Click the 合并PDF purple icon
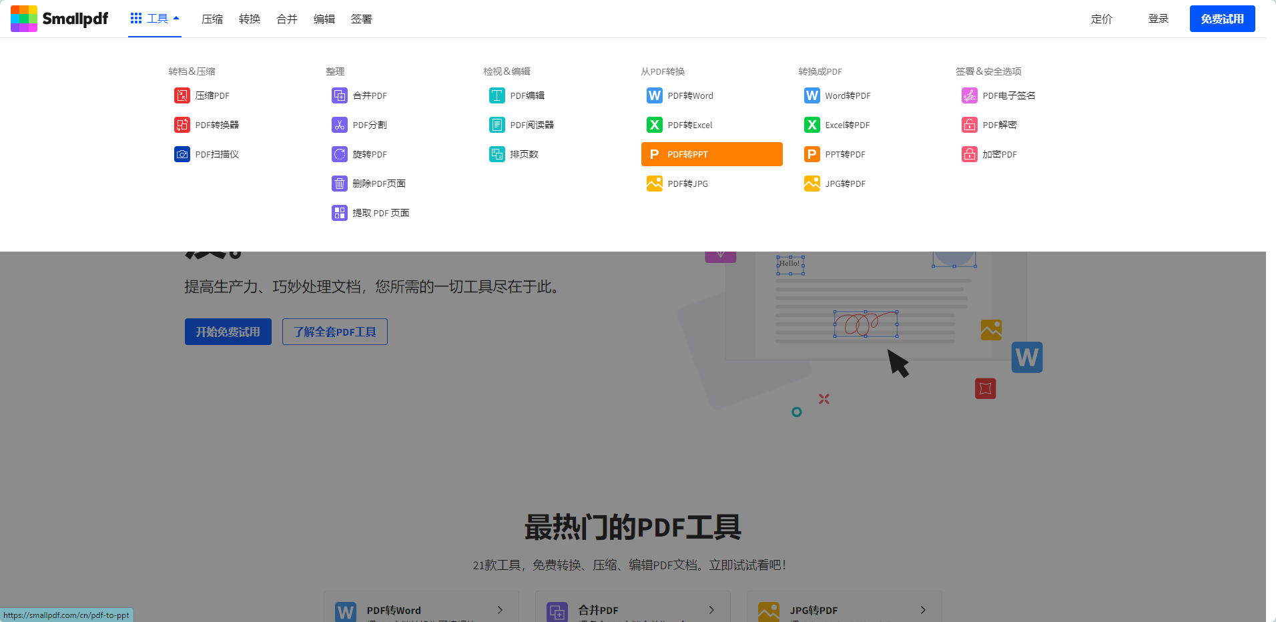This screenshot has height=622, width=1276. pyautogui.click(x=340, y=95)
